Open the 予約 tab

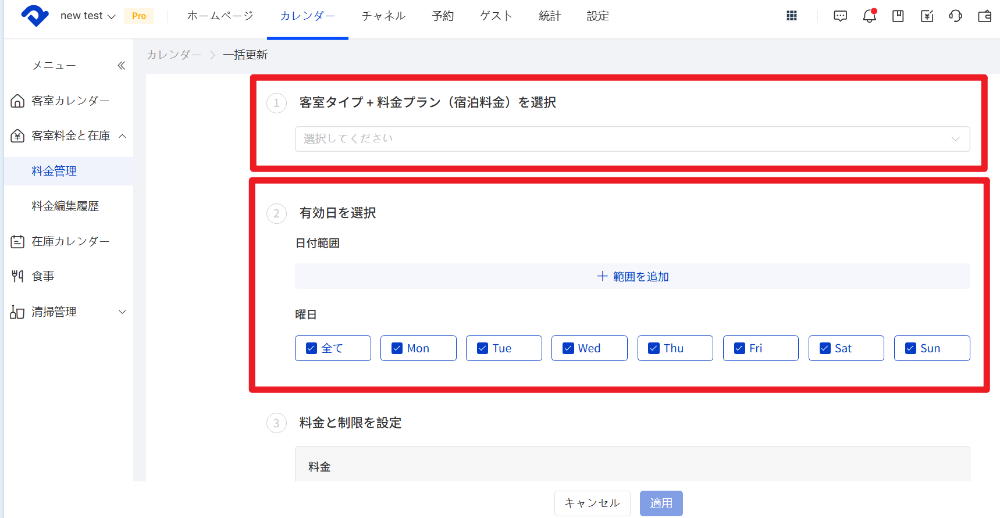tap(443, 16)
